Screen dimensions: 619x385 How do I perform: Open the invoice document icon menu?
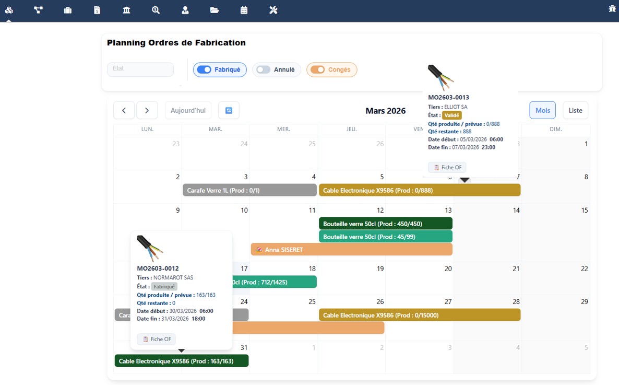pyautogui.click(x=97, y=10)
